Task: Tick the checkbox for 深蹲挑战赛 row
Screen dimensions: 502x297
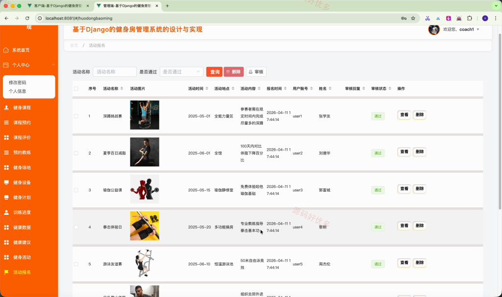Action: (x=76, y=116)
